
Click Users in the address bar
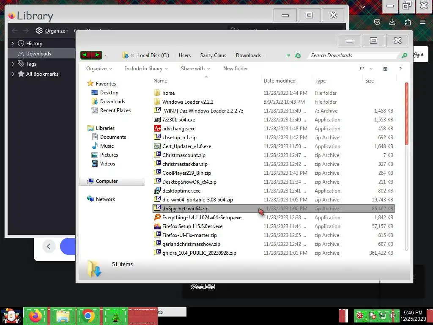(x=185, y=55)
